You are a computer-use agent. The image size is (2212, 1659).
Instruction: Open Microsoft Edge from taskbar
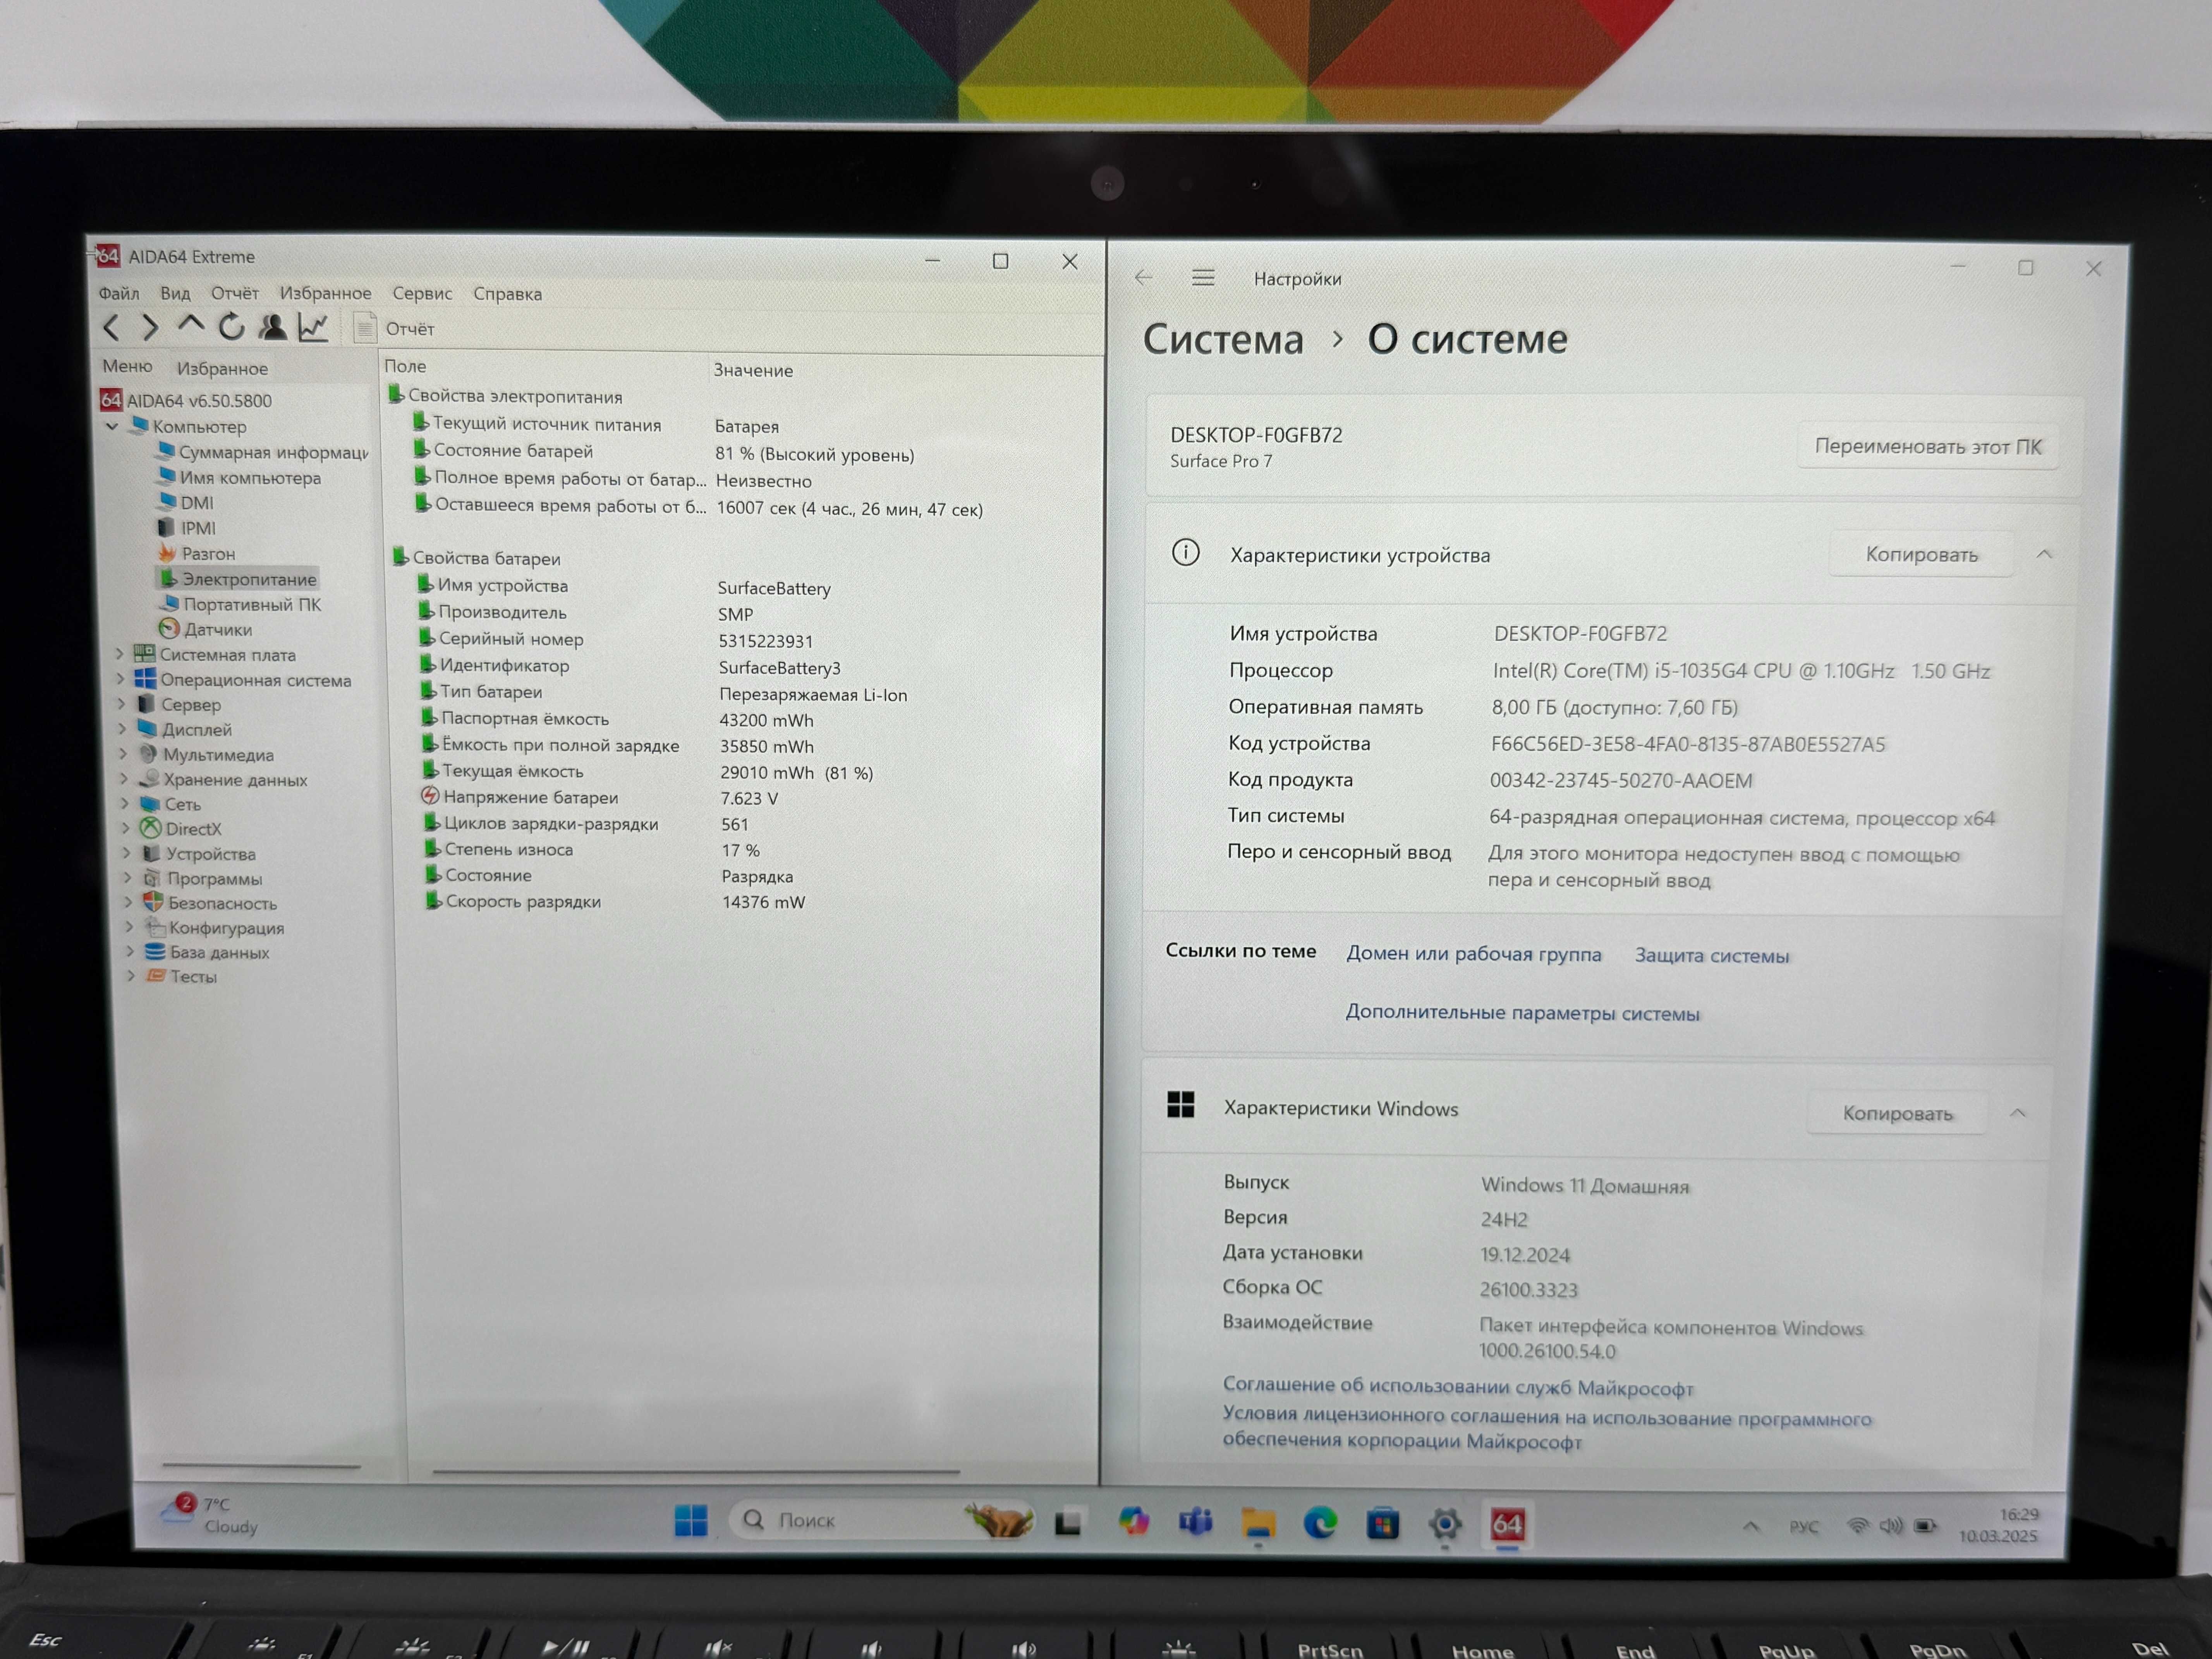[1320, 1523]
